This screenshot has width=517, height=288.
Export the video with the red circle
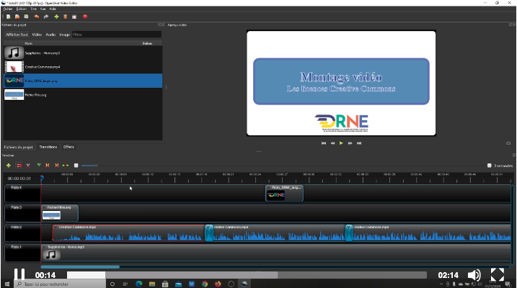[85, 17]
